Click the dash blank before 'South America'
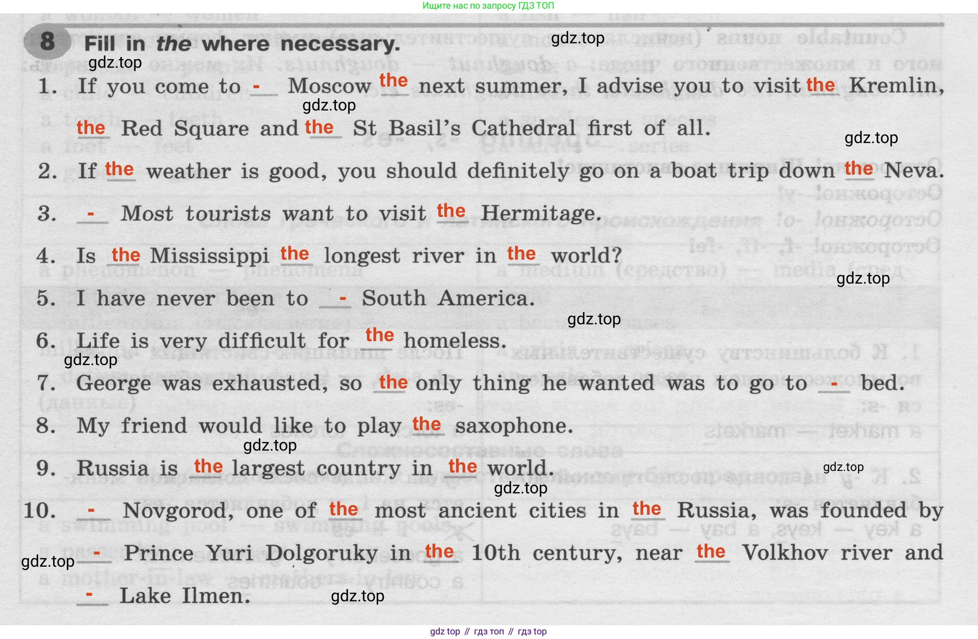The width and height of the screenshot is (978, 639). [343, 299]
